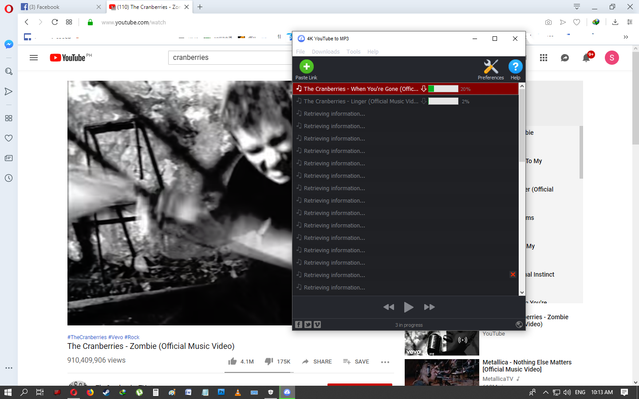Open 4K Download Facebook page icon
Viewport: 639px width, 399px height.
click(x=299, y=325)
